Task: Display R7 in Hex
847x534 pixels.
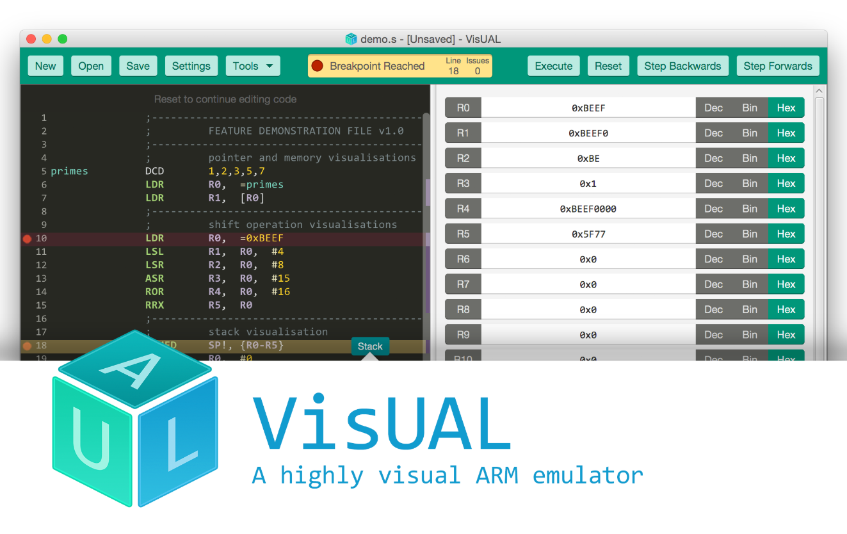Action: click(786, 284)
